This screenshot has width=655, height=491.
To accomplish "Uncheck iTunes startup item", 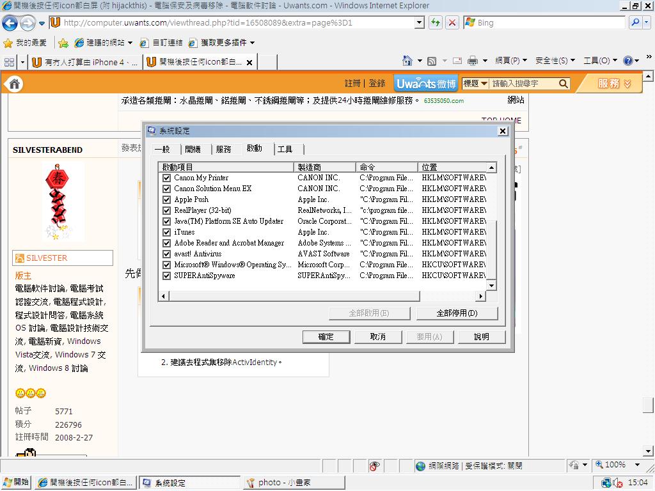I will pos(166,232).
